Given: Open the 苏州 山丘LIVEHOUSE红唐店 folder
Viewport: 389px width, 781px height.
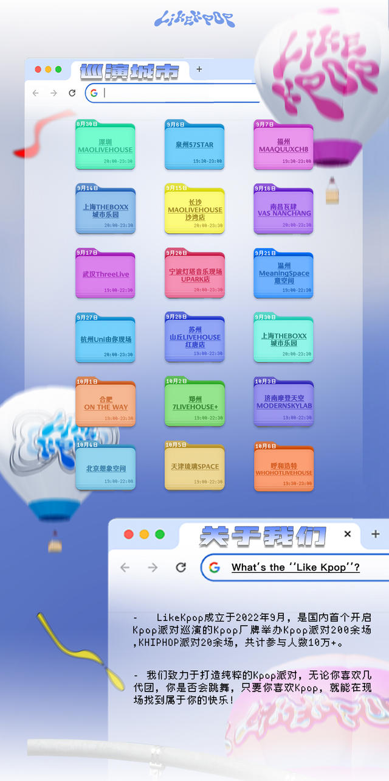Looking at the screenshot, I should pyautogui.click(x=194, y=338).
